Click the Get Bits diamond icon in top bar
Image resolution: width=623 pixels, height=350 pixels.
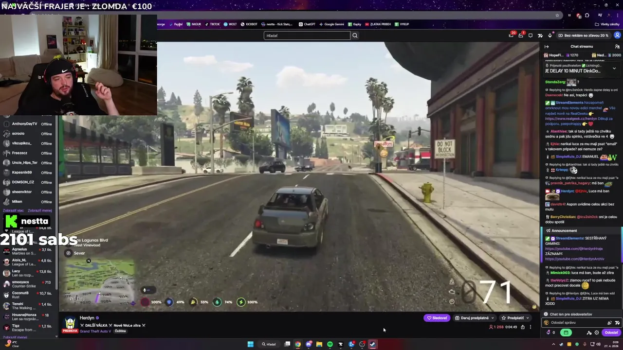[x=550, y=35]
